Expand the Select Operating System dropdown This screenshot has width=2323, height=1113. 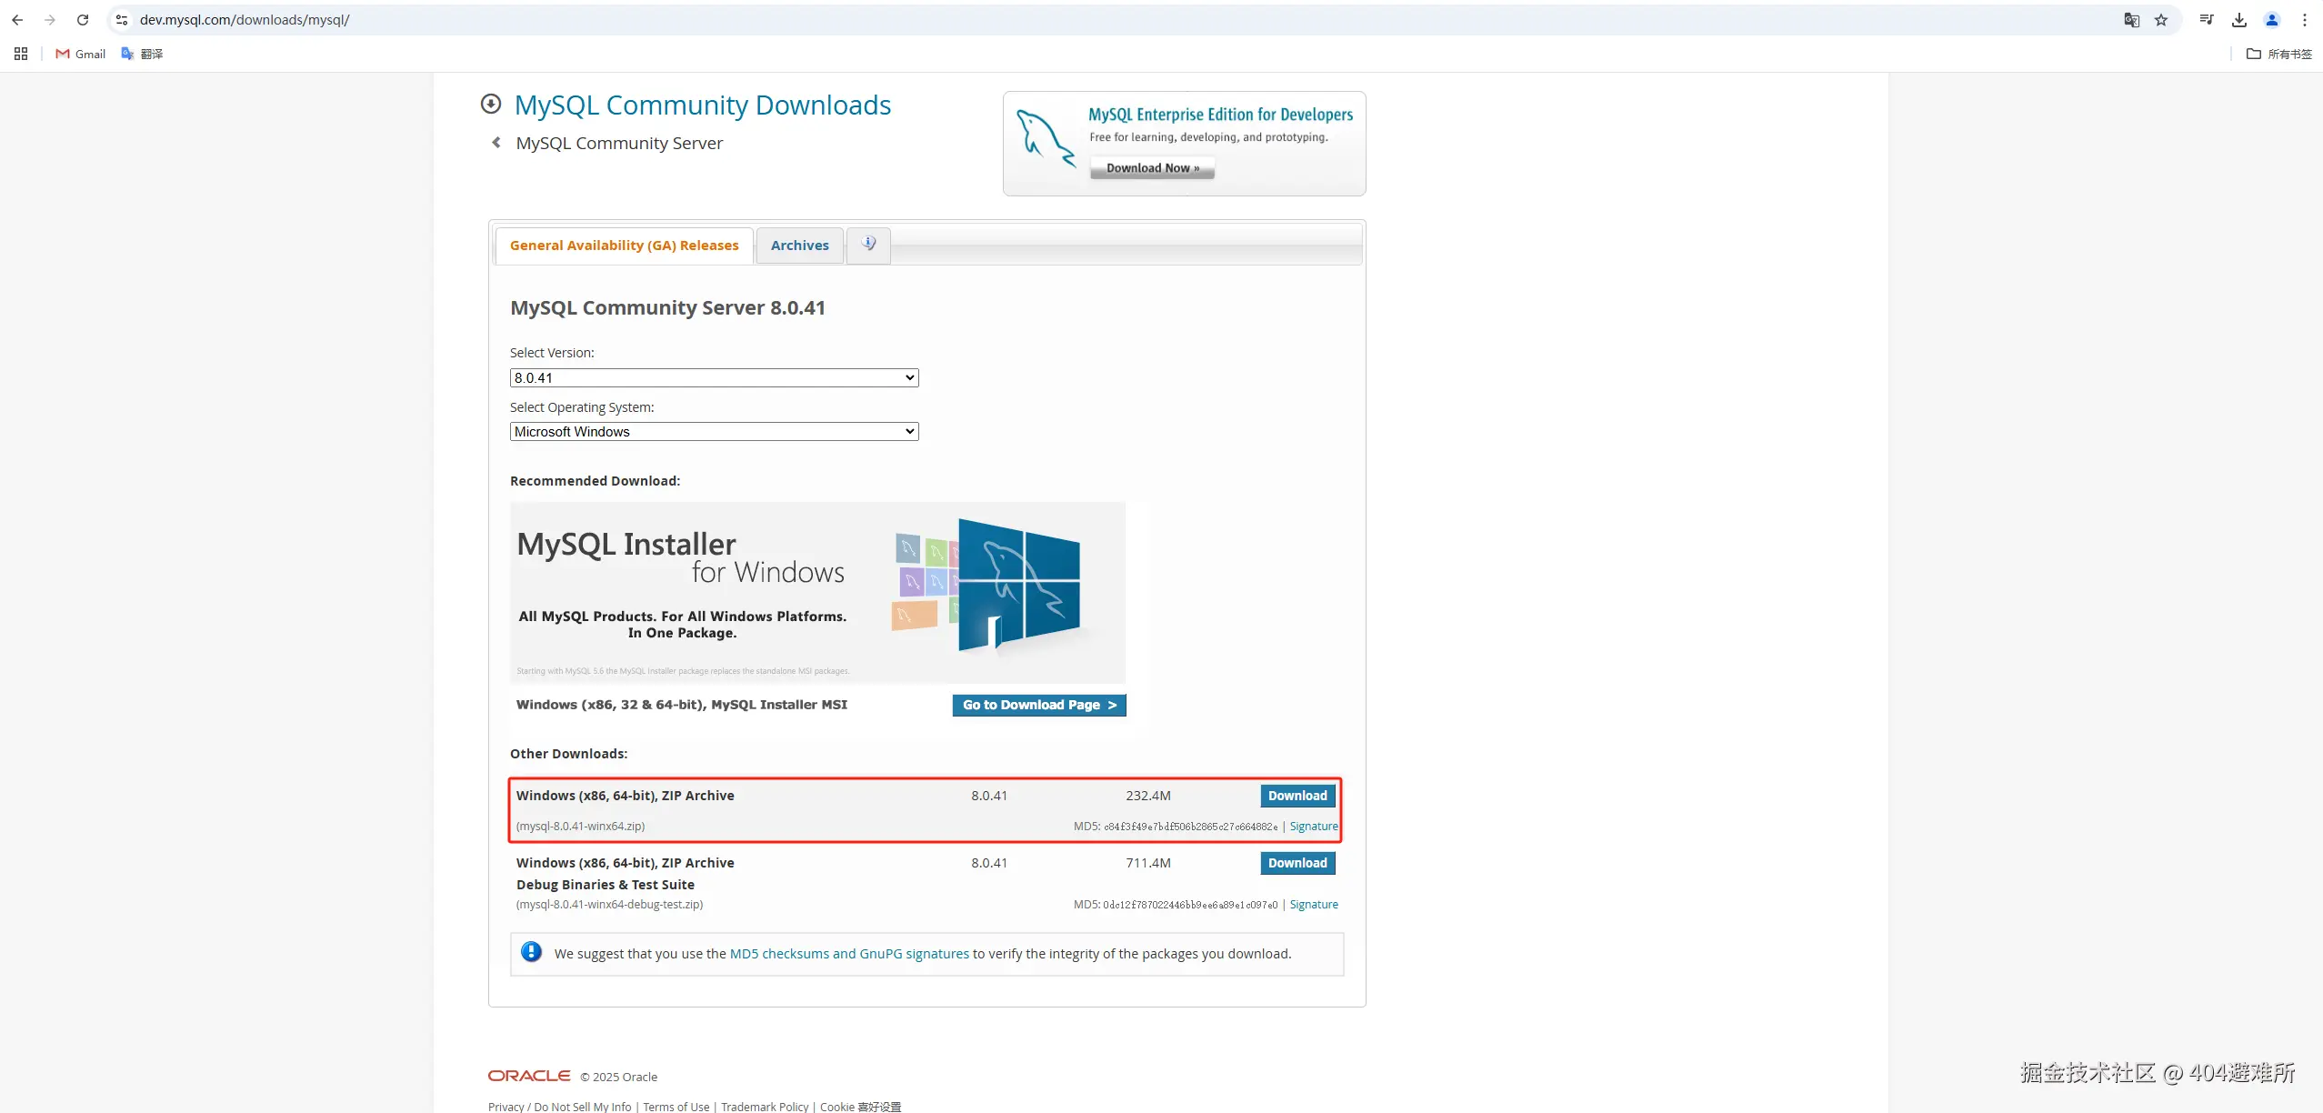(714, 431)
